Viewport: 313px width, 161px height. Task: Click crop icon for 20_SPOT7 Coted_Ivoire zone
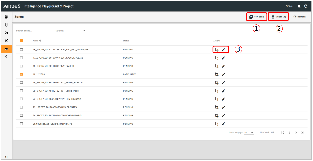[217, 91]
